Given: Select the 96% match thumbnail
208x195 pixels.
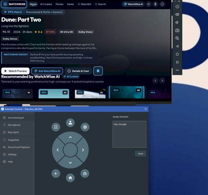Looking at the screenshot, I should 127,92.
